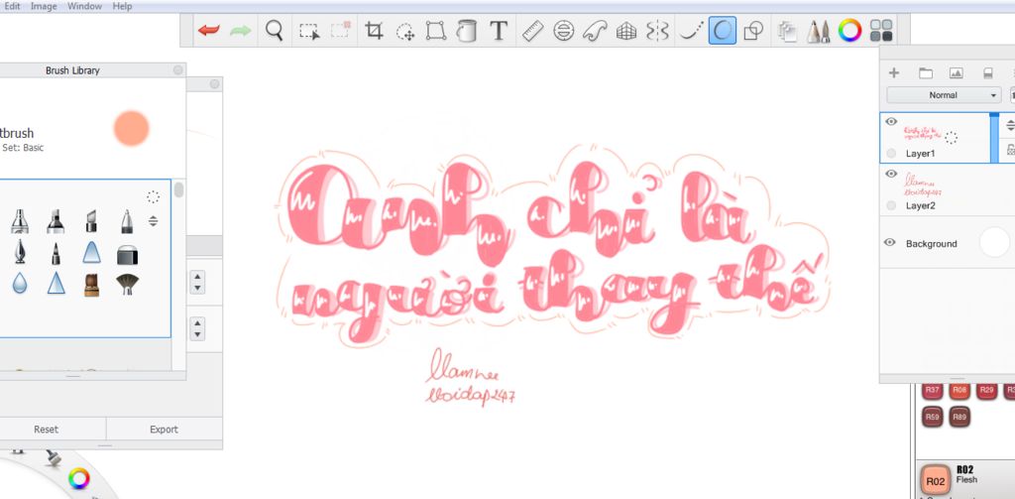The width and height of the screenshot is (1015, 499).
Task: Click the red Undo arrow
Action: coord(208,30)
